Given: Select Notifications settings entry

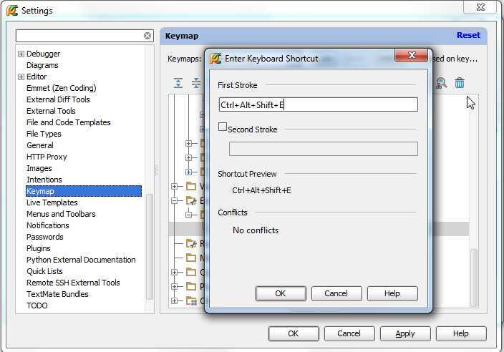Looking at the screenshot, I should coord(47,225).
